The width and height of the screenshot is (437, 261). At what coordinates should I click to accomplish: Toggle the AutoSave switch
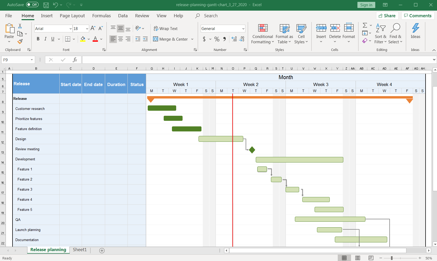pyautogui.click(x=32, y=5)
